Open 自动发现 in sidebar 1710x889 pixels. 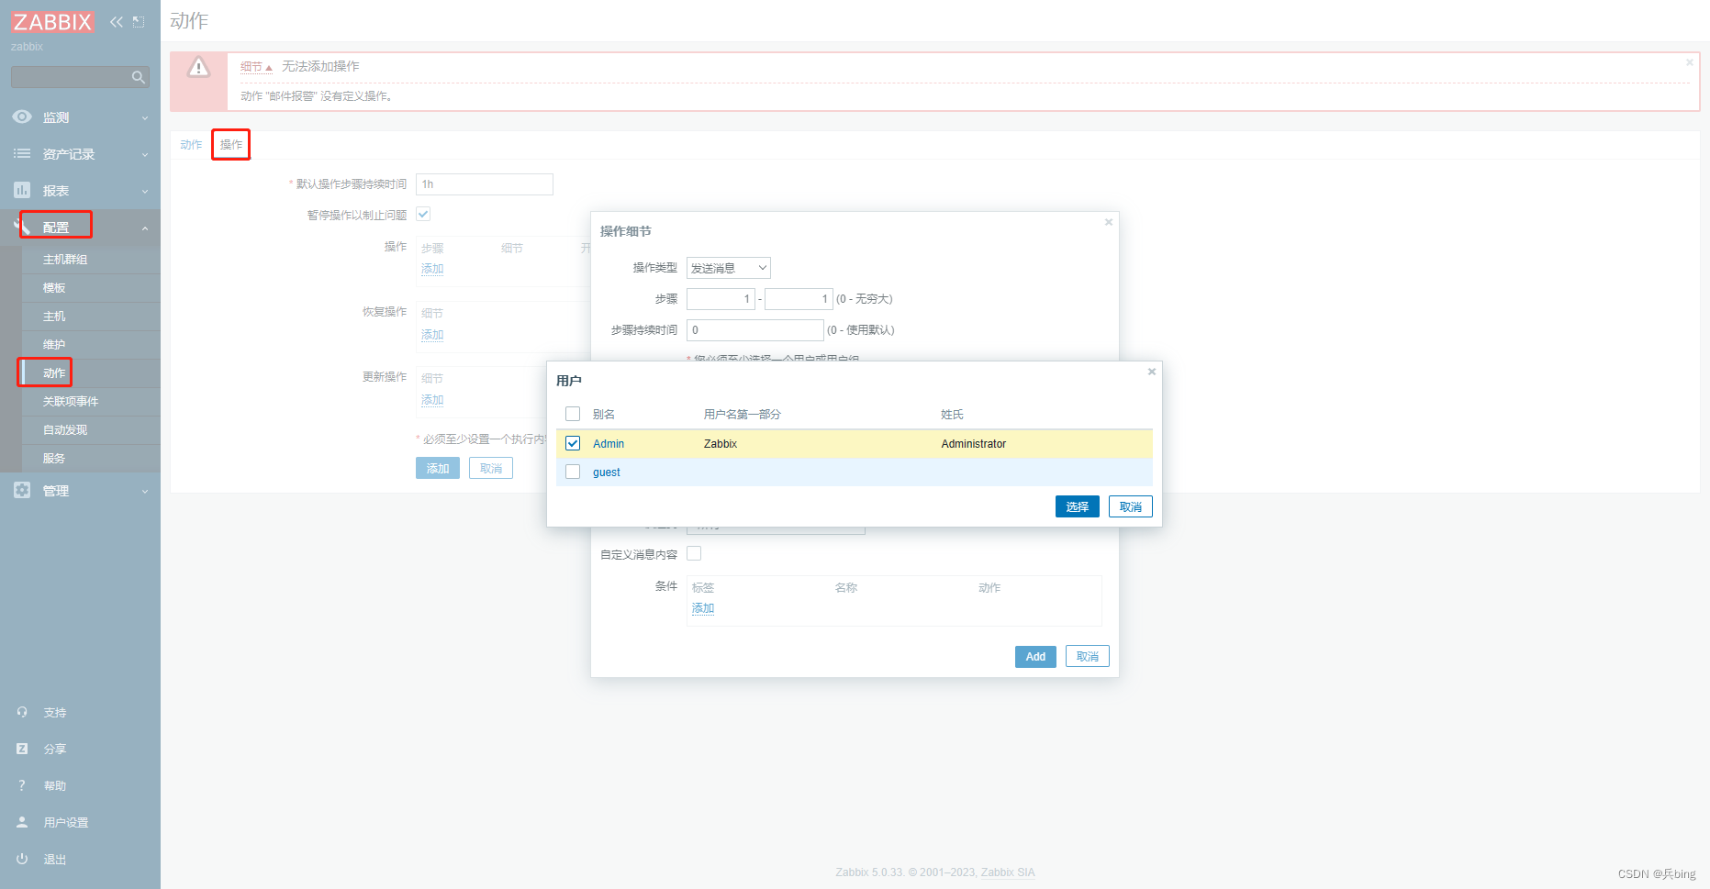click(x=65, y=430)
